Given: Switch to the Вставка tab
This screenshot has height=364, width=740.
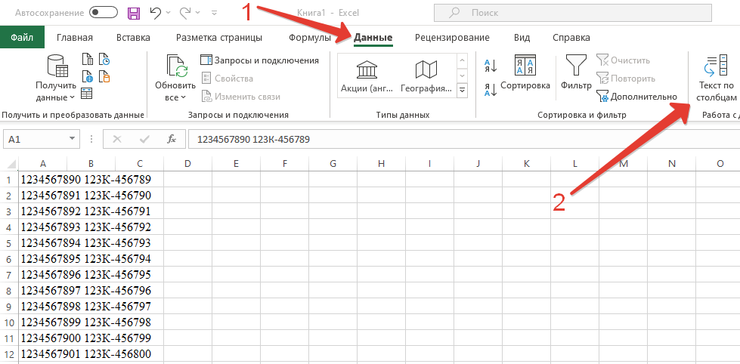Looking at the screenshot, I should [133, 38].
